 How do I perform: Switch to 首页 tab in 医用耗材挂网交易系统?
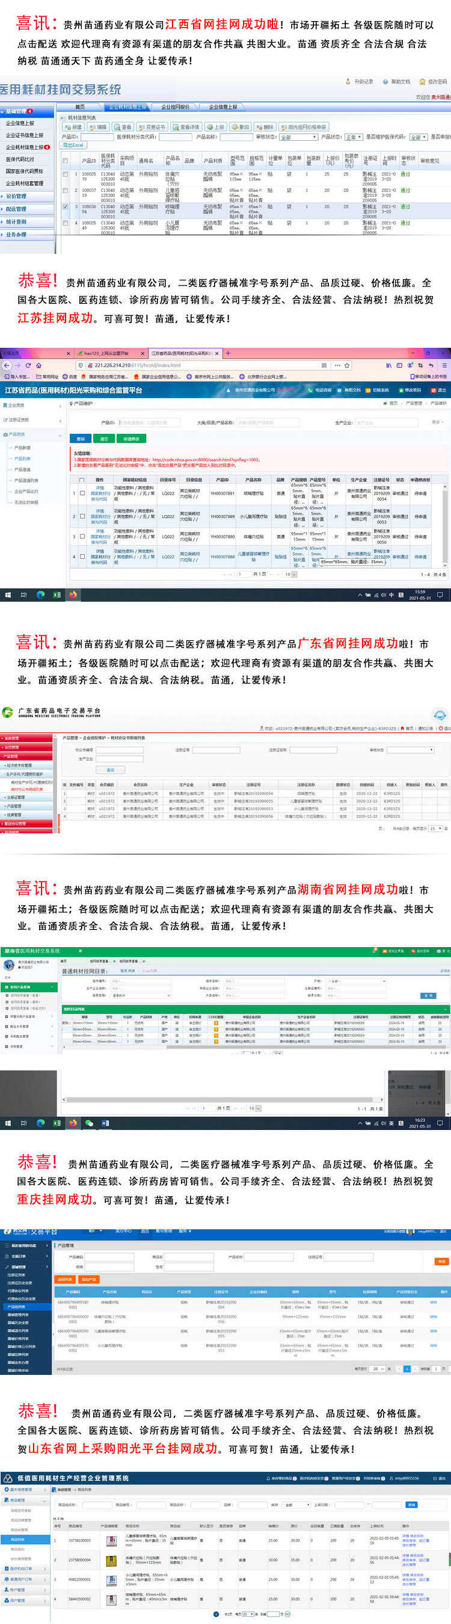(x=80, y=107)
